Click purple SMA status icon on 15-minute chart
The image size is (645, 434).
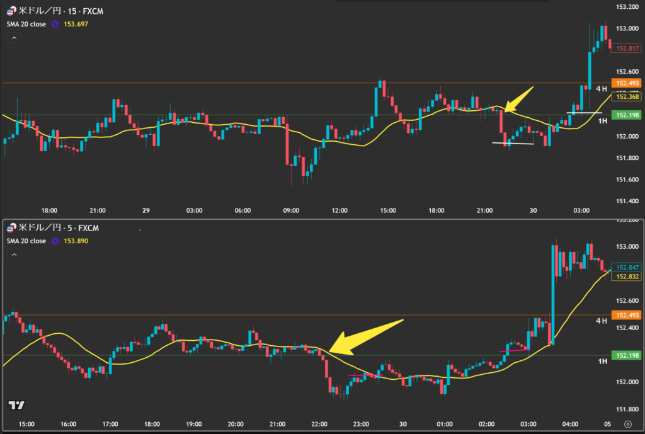[x=55, y=24]
